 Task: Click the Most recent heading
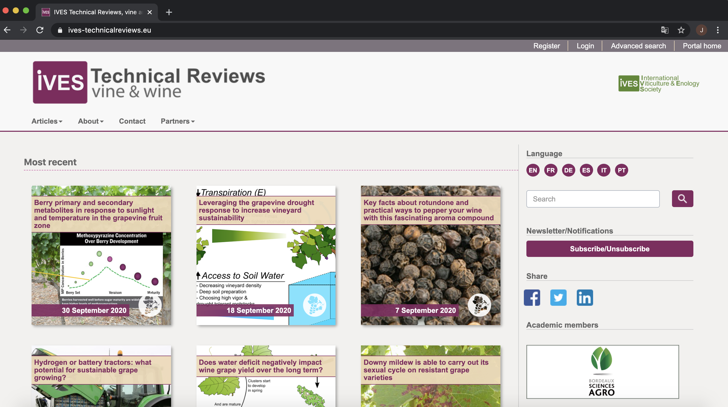(50, 162)
